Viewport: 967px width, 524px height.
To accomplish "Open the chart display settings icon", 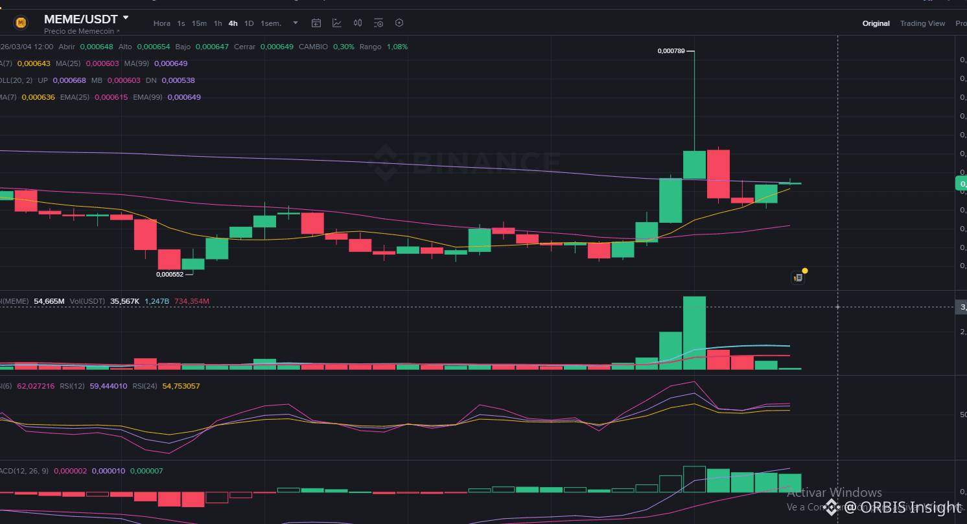I will (x=379, y=23).
